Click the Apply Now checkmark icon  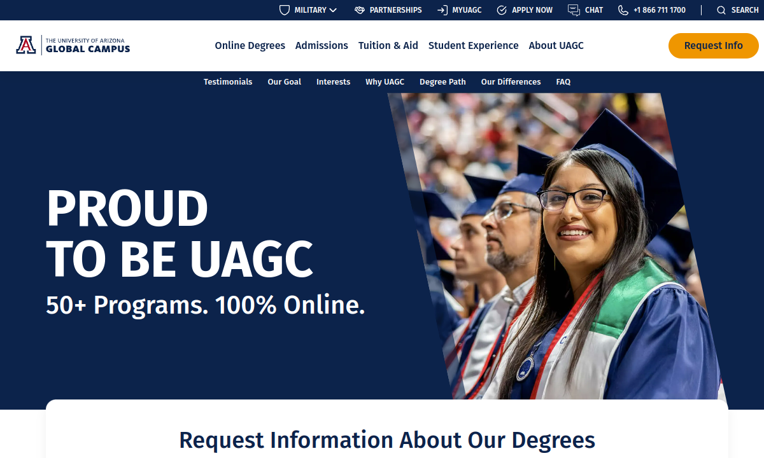point(502,10)
